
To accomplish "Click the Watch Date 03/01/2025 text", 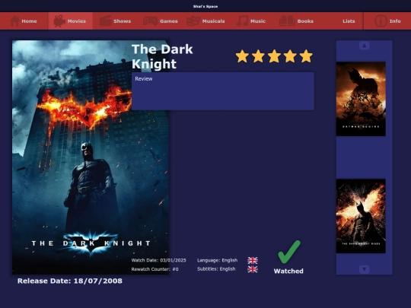I will coord(158,260).
